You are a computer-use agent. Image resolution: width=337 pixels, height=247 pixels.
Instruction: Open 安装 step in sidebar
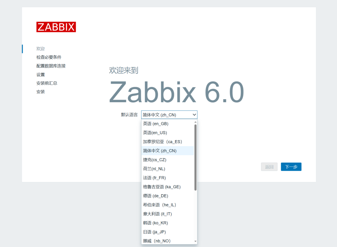point(40,92)
